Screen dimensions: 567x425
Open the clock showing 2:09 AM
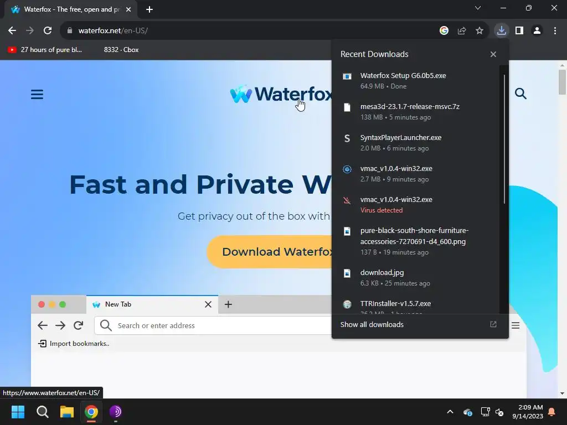click(x=528, y=412)
